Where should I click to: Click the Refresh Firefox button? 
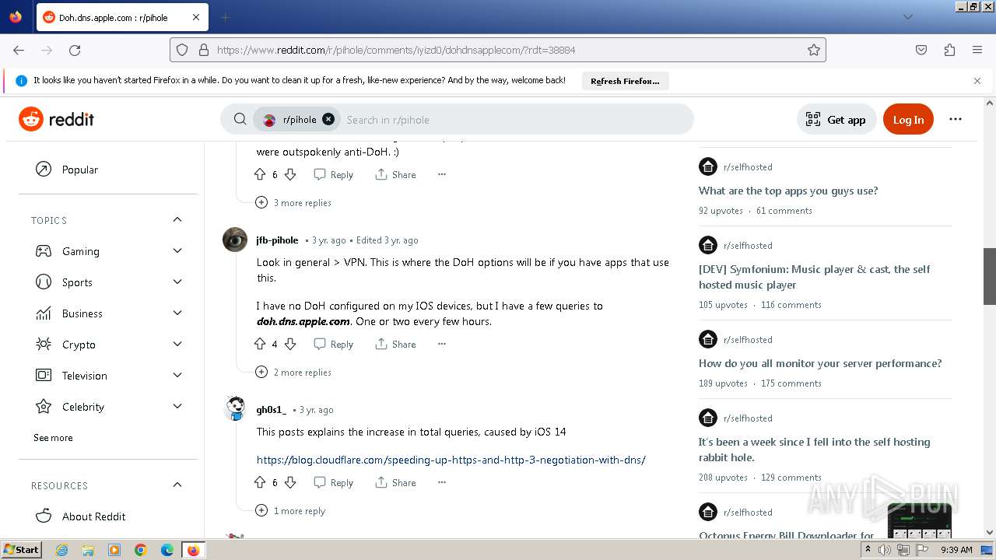coord(625,81)
